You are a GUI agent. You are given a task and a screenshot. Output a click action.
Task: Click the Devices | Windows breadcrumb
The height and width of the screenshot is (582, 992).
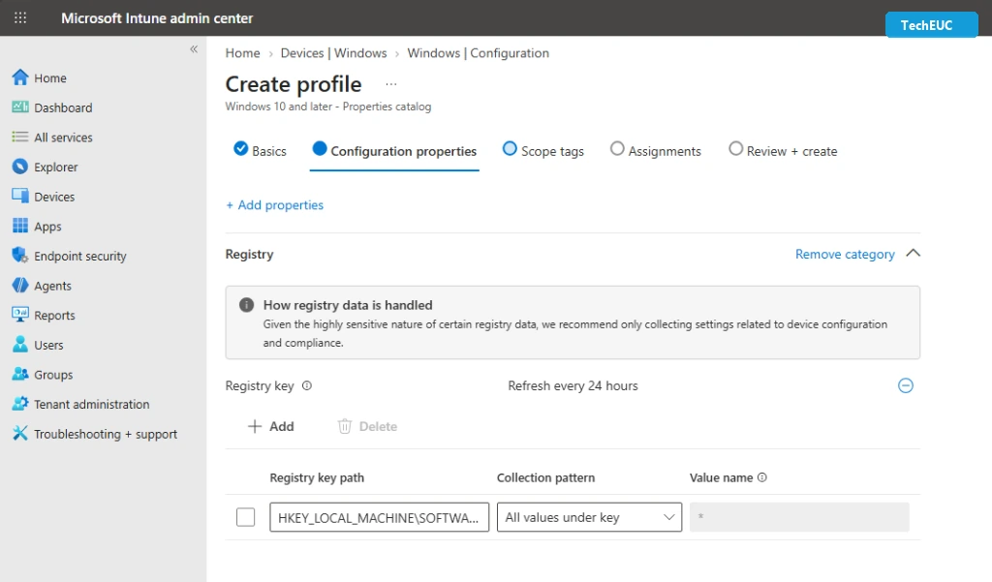333,53
